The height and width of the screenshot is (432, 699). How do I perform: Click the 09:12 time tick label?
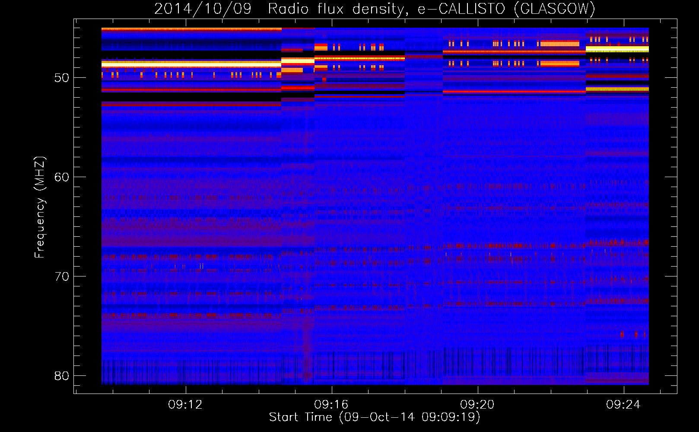click(x=185, y=405)
